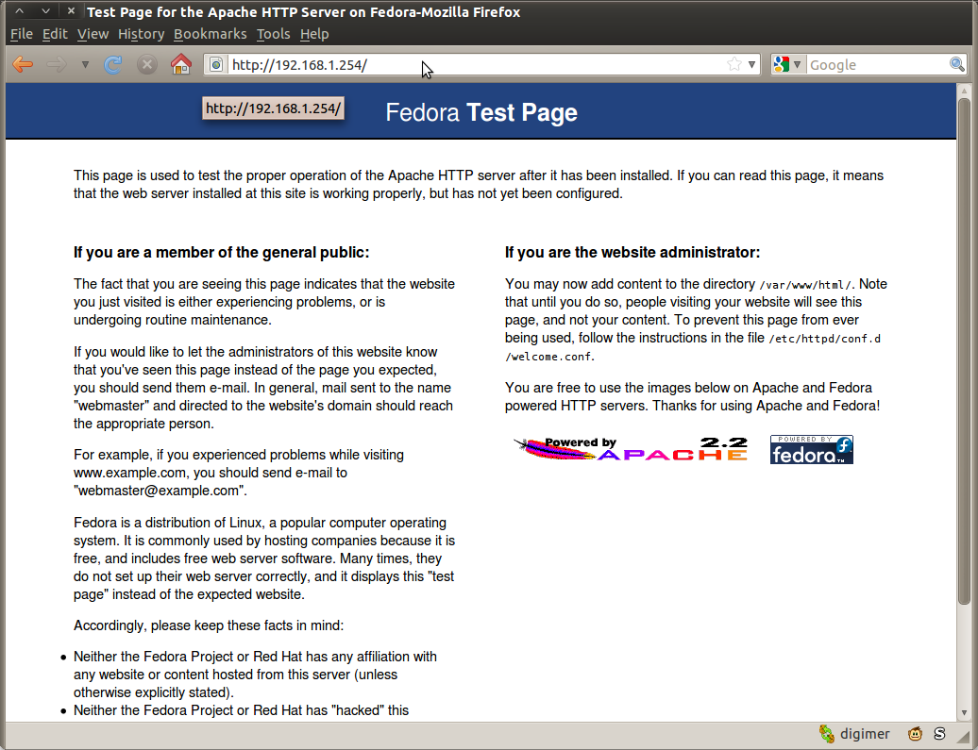
Task: Click the window title bar close X button
Action: click(71, 10)
